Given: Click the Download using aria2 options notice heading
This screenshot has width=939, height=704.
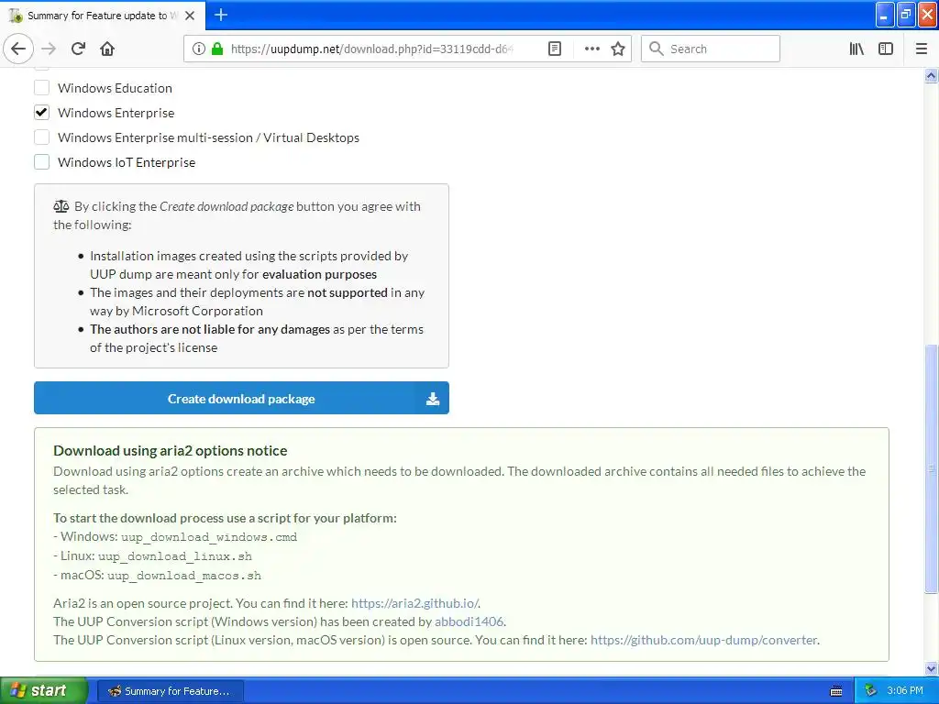Looking at the screenshot, I should click(170, 450).
